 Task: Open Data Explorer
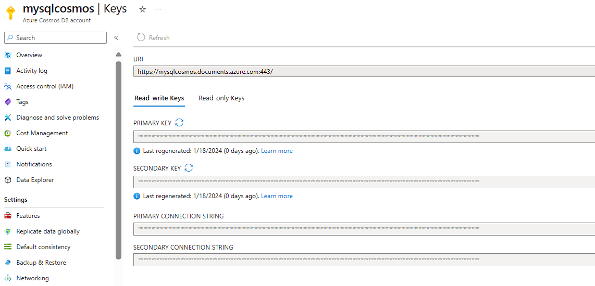[35, 180]
